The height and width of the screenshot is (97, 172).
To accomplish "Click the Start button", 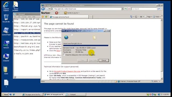I will 5,95.
